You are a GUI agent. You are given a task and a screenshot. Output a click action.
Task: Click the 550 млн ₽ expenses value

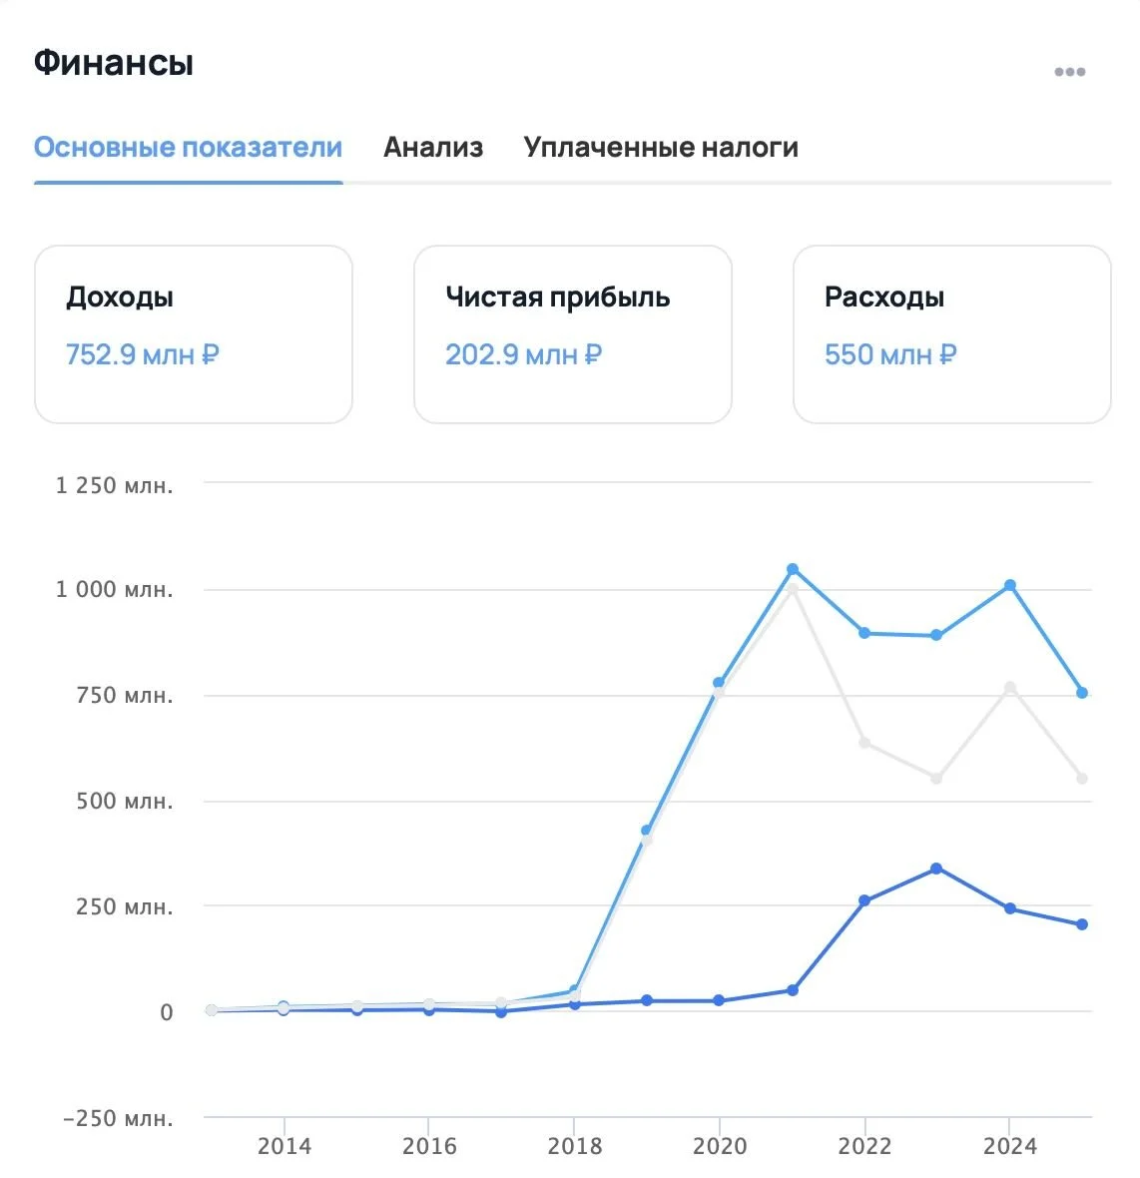[x=890, y=354]
